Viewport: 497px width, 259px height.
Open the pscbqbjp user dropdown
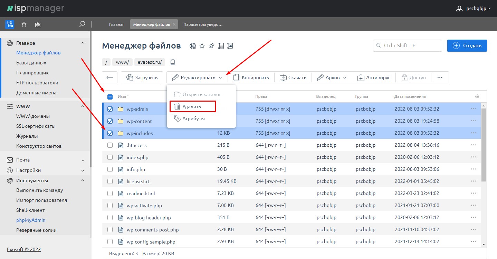click(x=478, y=9)
